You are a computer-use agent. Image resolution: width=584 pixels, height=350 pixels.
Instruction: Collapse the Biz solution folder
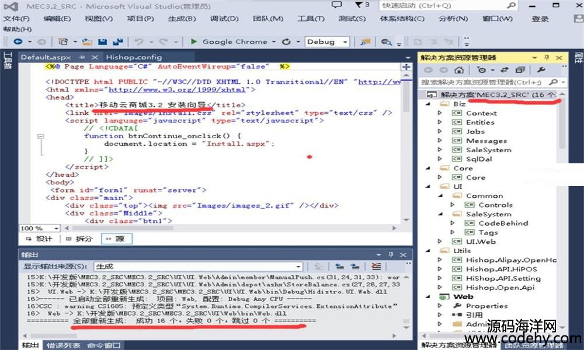(x=427, y=104)
